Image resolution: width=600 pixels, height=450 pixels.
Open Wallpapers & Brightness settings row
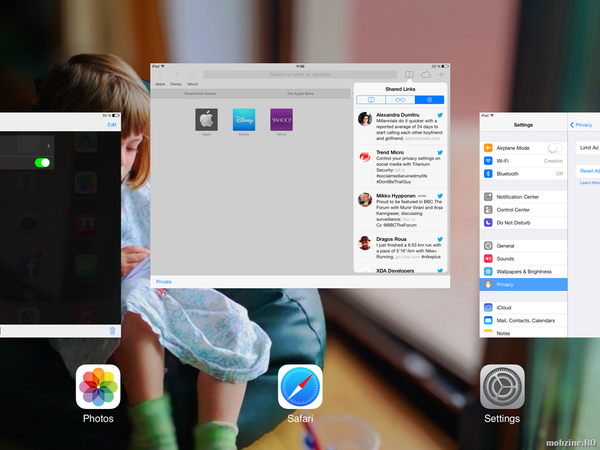(523, 272)
